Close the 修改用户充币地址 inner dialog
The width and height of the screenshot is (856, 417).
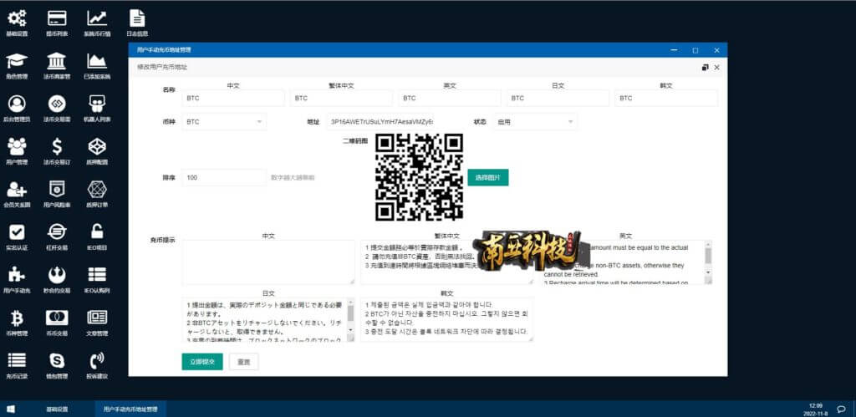[x=716, y=67]
